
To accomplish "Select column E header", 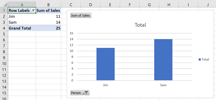I will click(x=110, y=5).
